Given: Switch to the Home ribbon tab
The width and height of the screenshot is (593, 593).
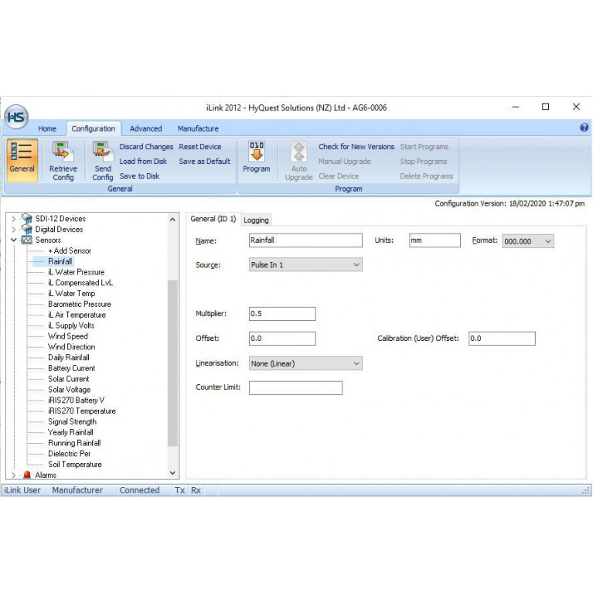Looking at the screenshot, I should pyautogui.click(x=47, y=128).
